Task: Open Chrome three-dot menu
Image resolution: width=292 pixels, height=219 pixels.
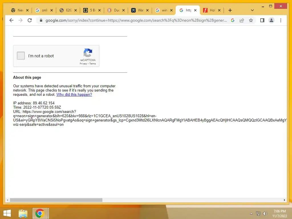Action: (x=281, y=20)
